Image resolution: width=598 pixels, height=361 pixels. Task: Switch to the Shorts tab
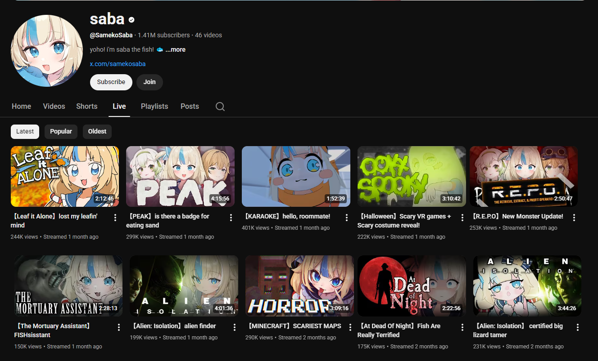(87, 107)
